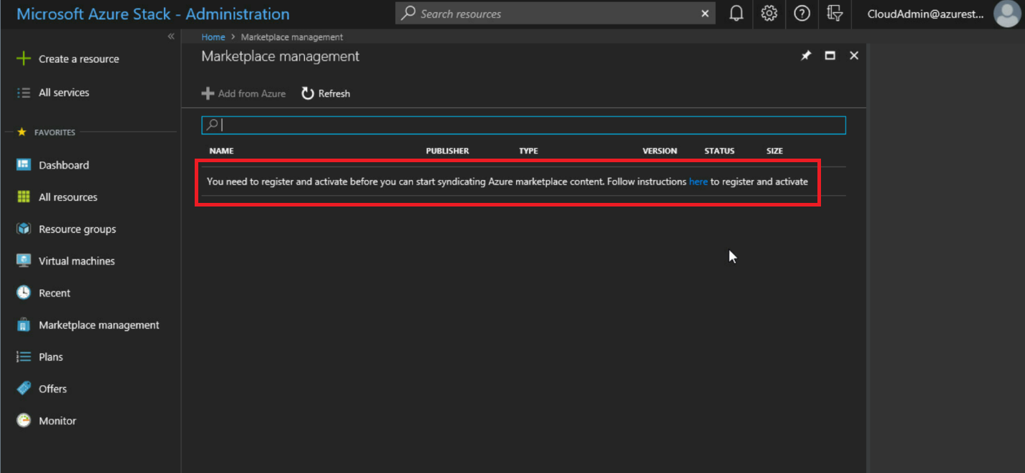Open the portal settings gear
This screenshot has width=1025, height=473.
(769, 14)
